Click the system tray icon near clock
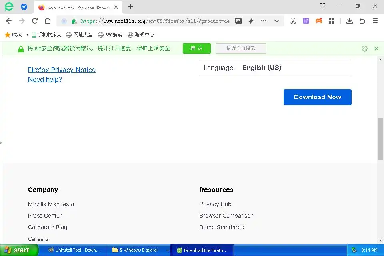The height and width of the screenshot is (256, 384). pyautogui.click(x=354, y=250)
